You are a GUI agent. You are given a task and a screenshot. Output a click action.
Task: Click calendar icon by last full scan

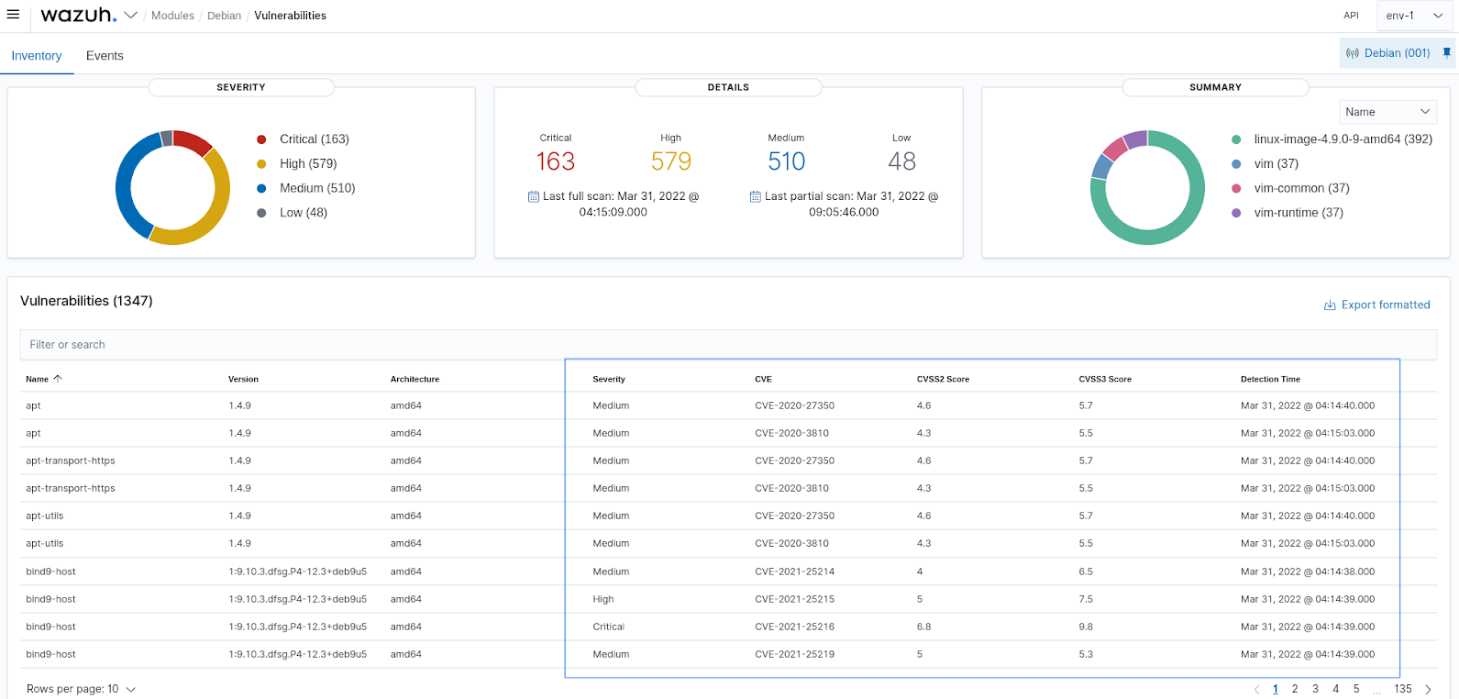[534, 196]
